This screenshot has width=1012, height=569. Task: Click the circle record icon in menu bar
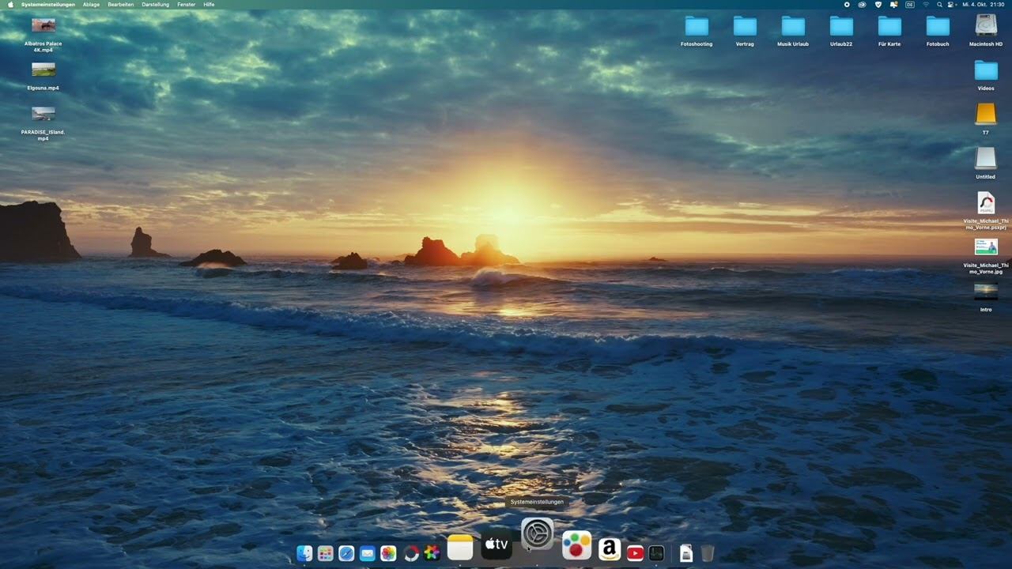(847, 5)
